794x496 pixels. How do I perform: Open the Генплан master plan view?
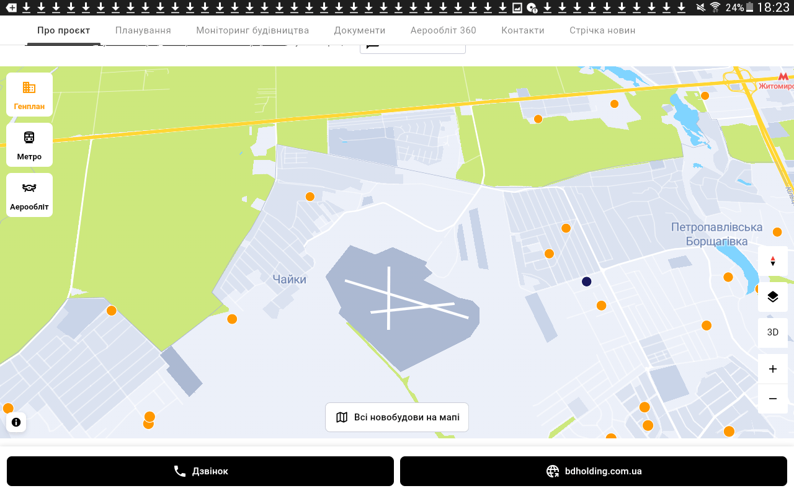[x=29, y=94]
